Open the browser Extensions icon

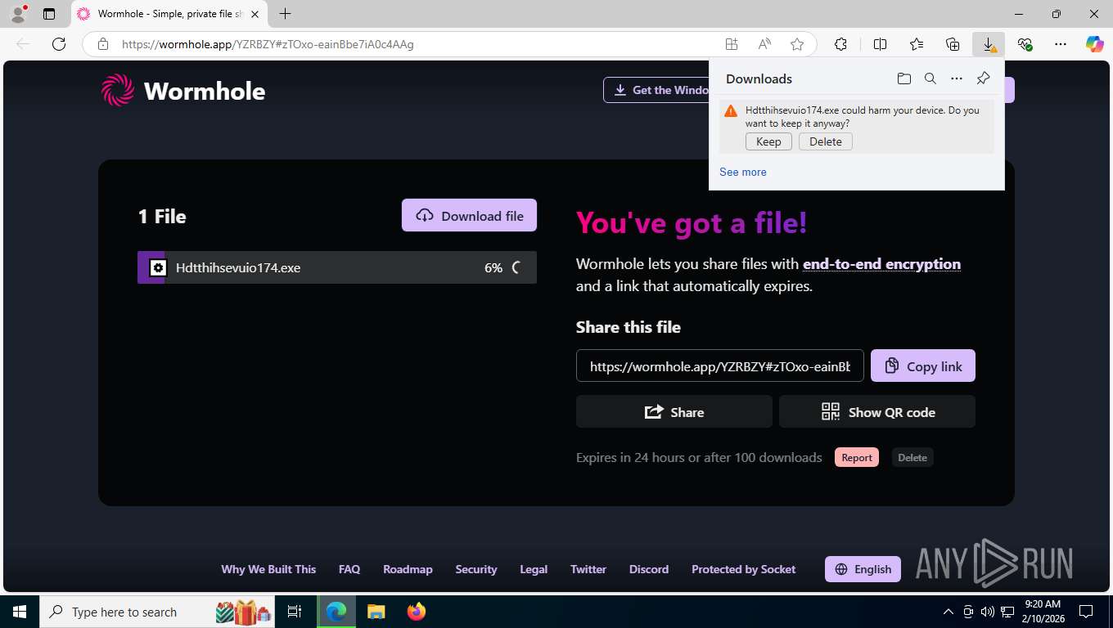pos(840,44)
